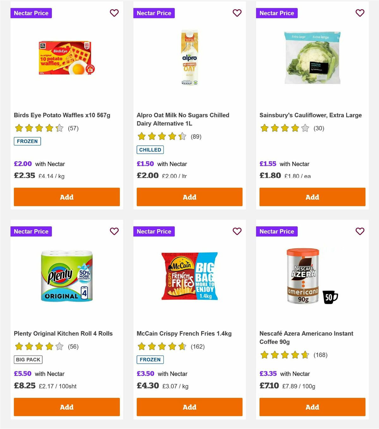Open the Alpro Oat Milk product page
The image size is (379, 429).
tap(183, 119)
